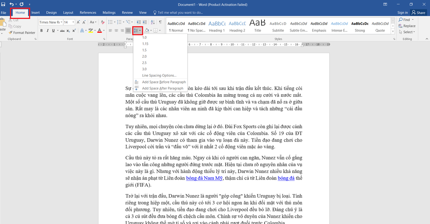Image resolution: width=430 pixels, height=224 pixels.
Task: Choose Add Space Before Paragraph
Action: pyautogui.click(x=160, y=82)
